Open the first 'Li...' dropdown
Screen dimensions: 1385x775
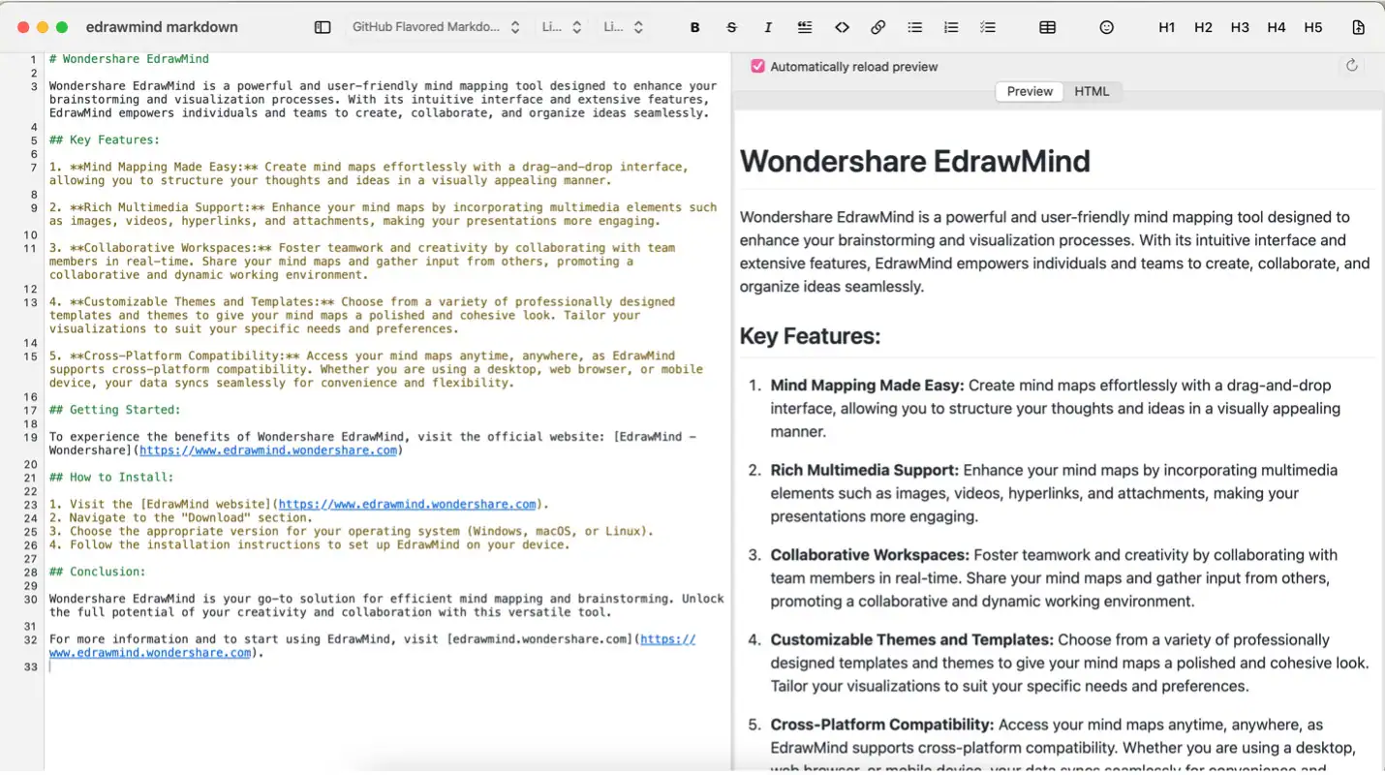[562, 27]
